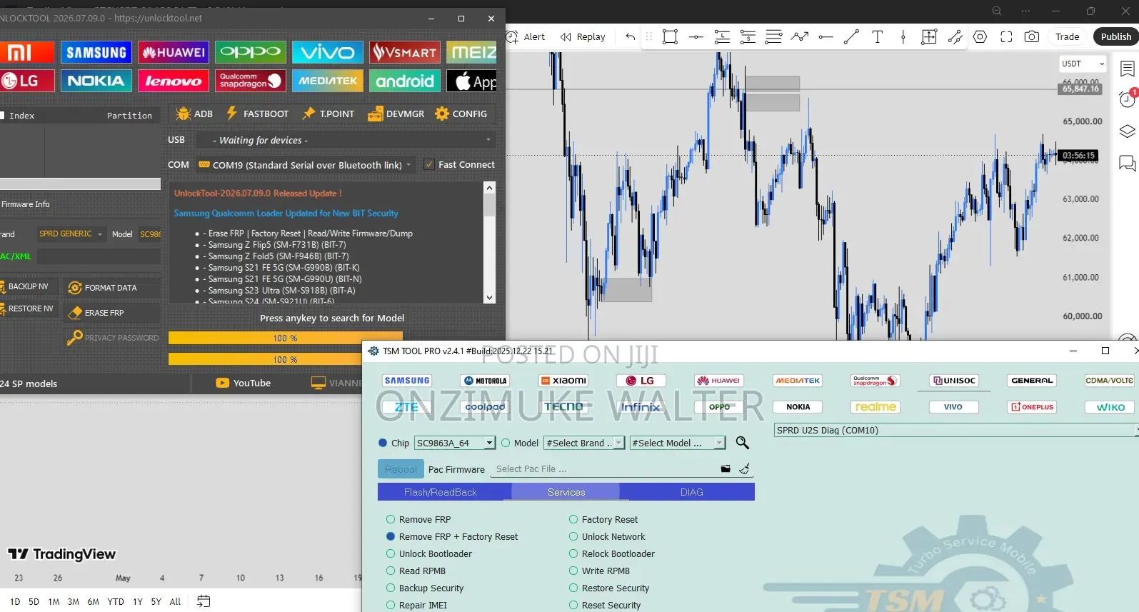Open chart settings hexagon icon
Image resolution: width=1139 pixels, height=612 pixels.
[x=980, y=37]
